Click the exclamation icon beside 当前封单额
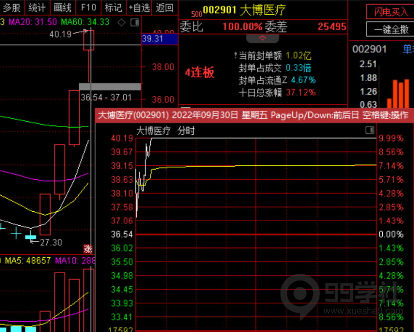414x332 pixels. pos(235,55)
